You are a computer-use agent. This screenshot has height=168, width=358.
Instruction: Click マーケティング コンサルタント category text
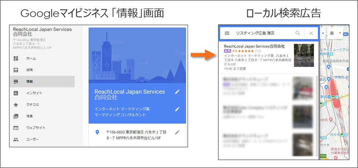(120, 115)
